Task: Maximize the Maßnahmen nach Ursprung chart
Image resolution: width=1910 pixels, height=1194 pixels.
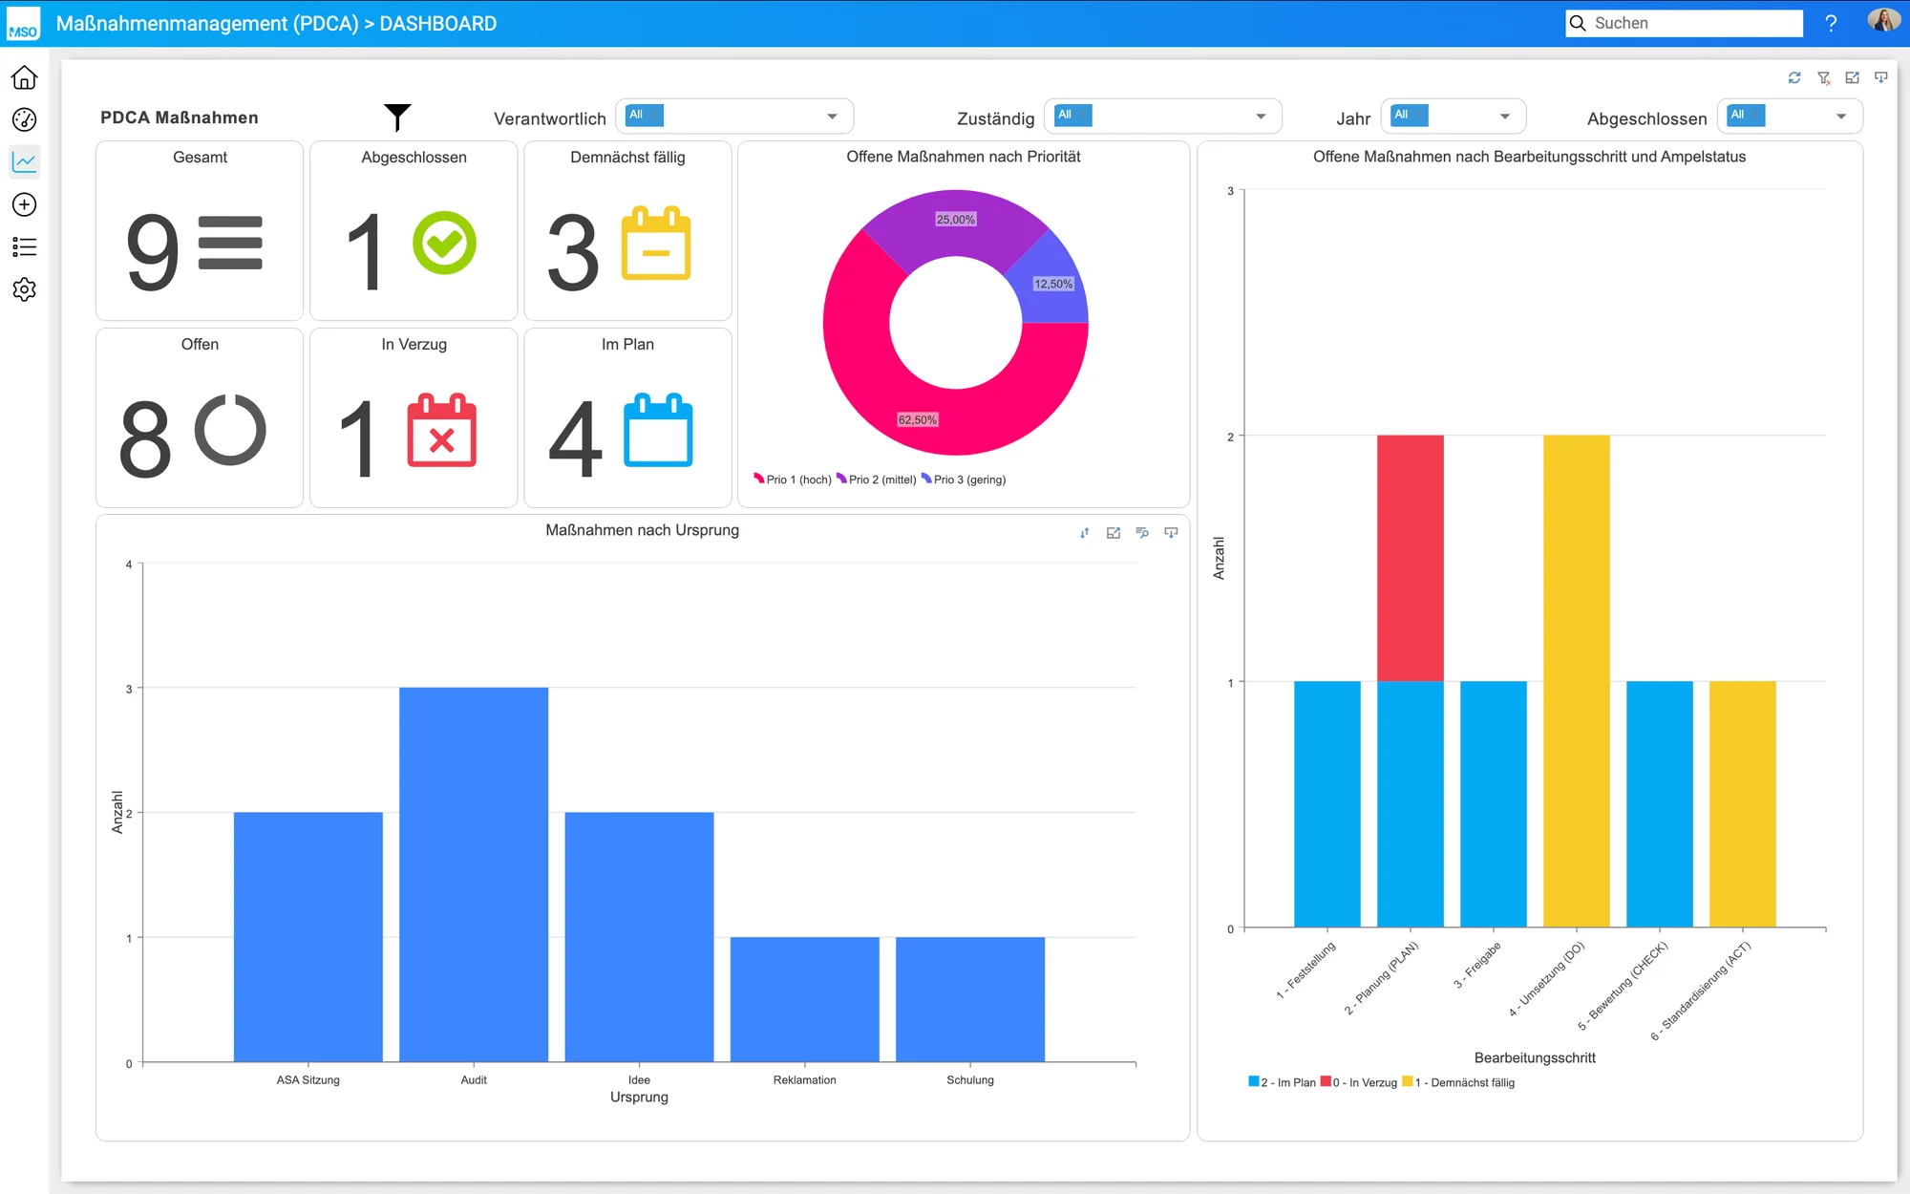Action: pyautogui.click(x=1114, y=533)
